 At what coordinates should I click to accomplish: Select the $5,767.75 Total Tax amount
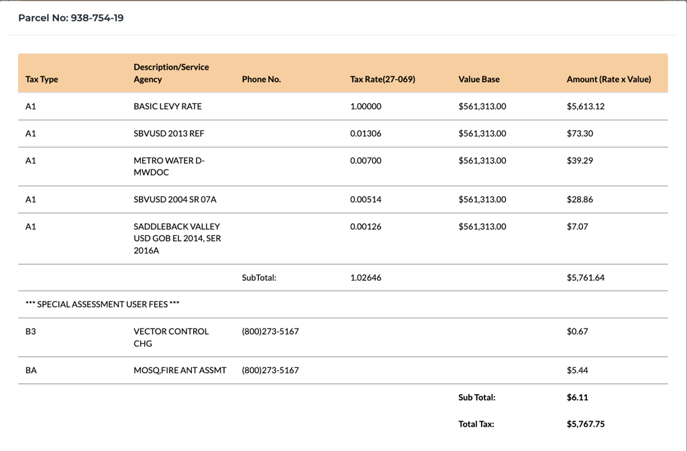click(x=585, y=424)
